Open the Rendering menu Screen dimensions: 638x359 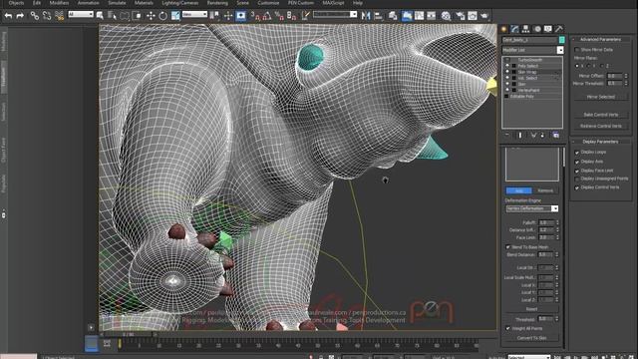(217, 3)
